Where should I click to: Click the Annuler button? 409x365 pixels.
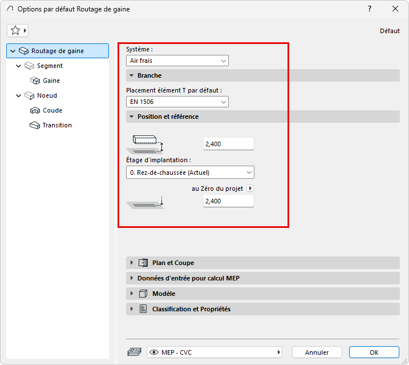(317, 352)
